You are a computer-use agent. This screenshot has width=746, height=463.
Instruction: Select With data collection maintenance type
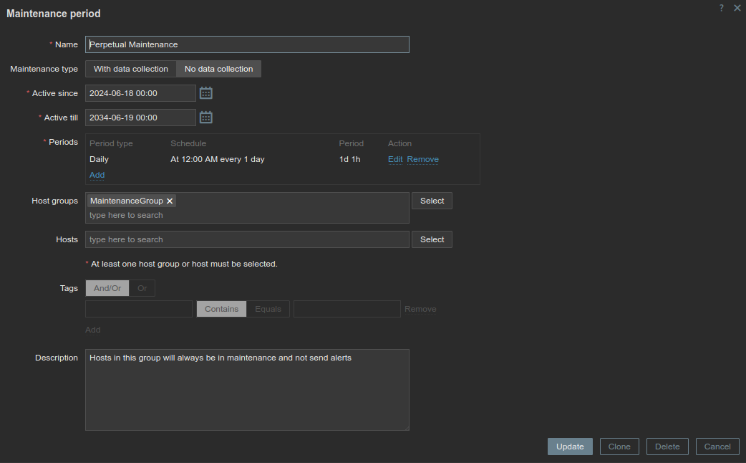pos(131,69)
